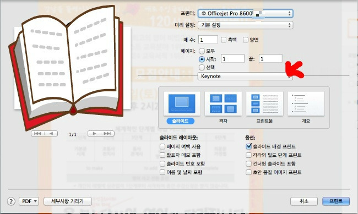Choose the 프린트물 handout layout icon
This screenshot has width=358, height=214.
click(x=264, y=104)
